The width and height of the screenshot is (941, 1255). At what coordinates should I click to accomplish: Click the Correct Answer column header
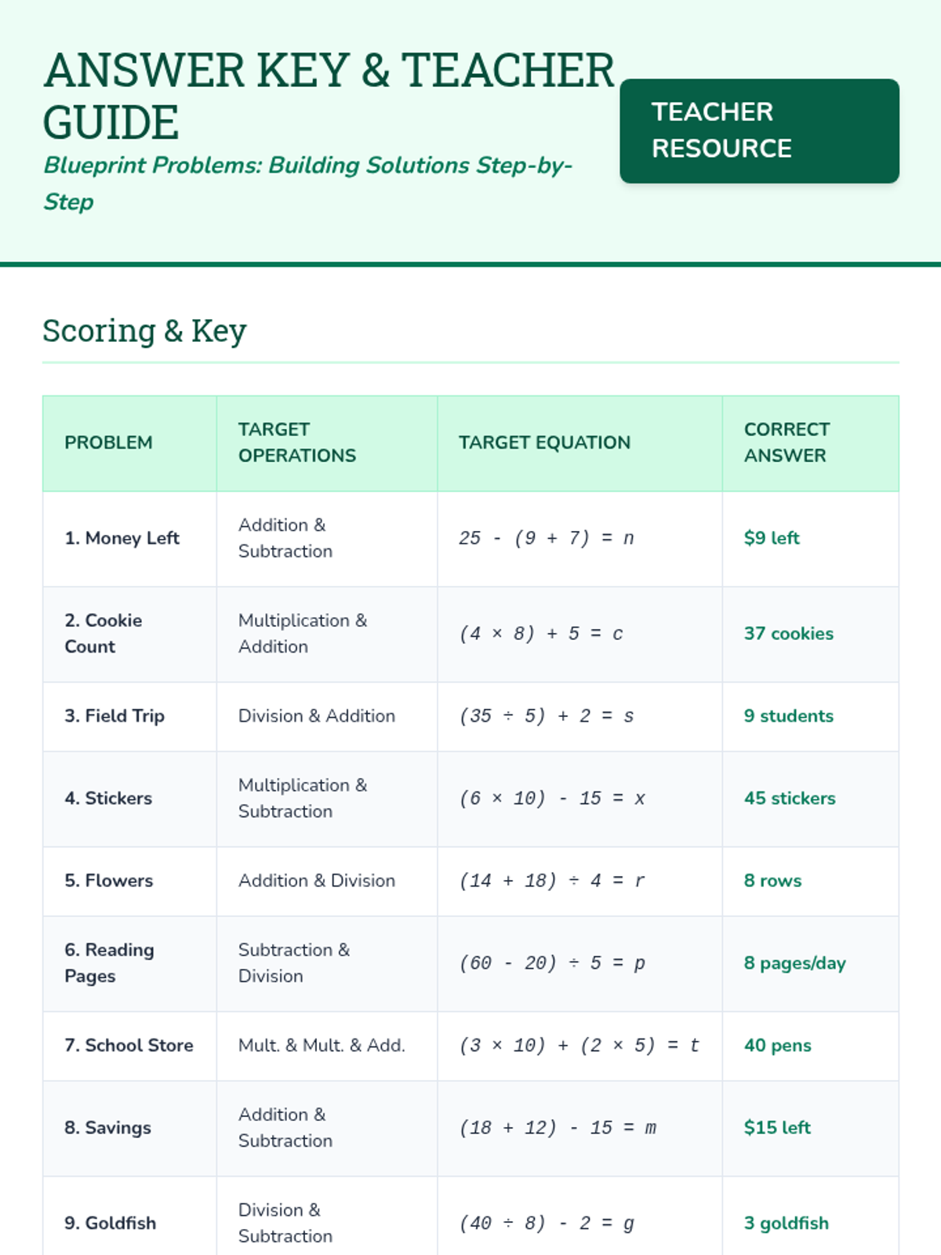pos(787,443)
